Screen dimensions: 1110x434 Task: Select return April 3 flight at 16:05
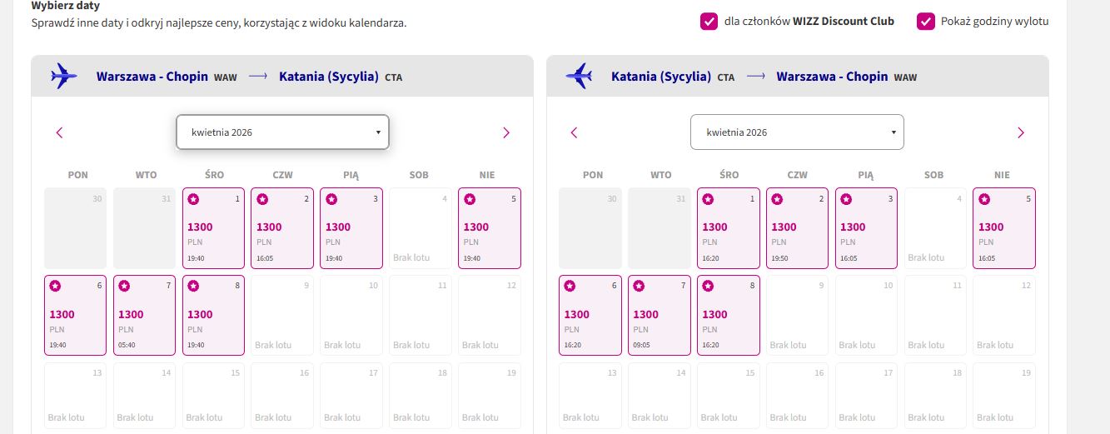pyautogui.click(x=866, y=228)
